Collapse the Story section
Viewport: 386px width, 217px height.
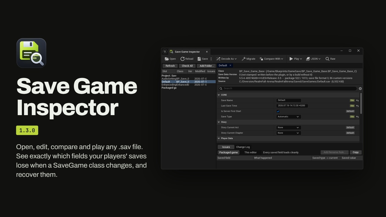(219, 122)
